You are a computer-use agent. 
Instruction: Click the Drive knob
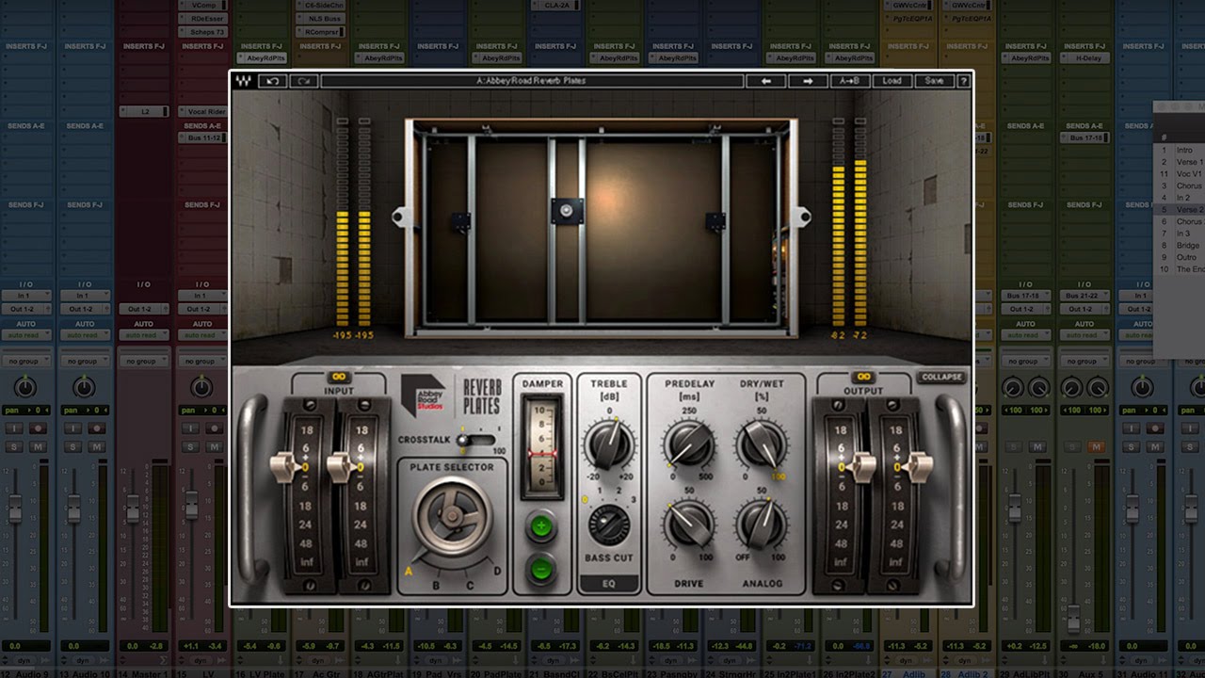coord(689,524)
